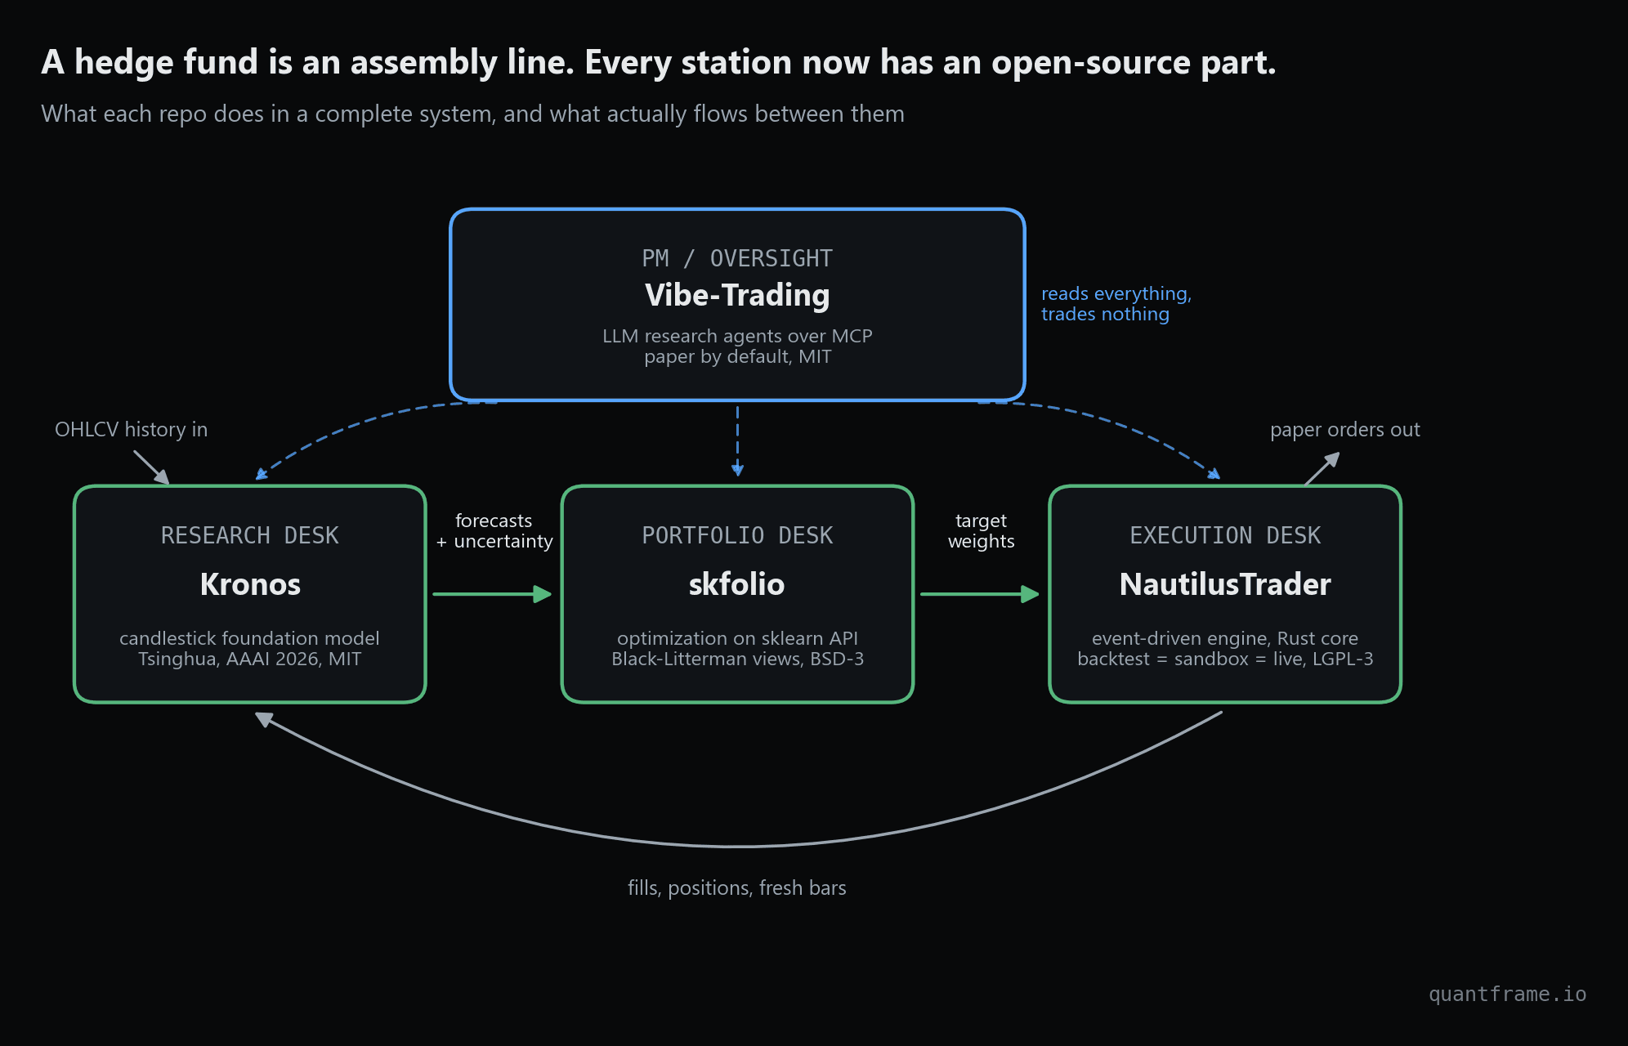1628x1046 pixels.
Task: Select the 'Kronos' title
Action: pos(250,584)
